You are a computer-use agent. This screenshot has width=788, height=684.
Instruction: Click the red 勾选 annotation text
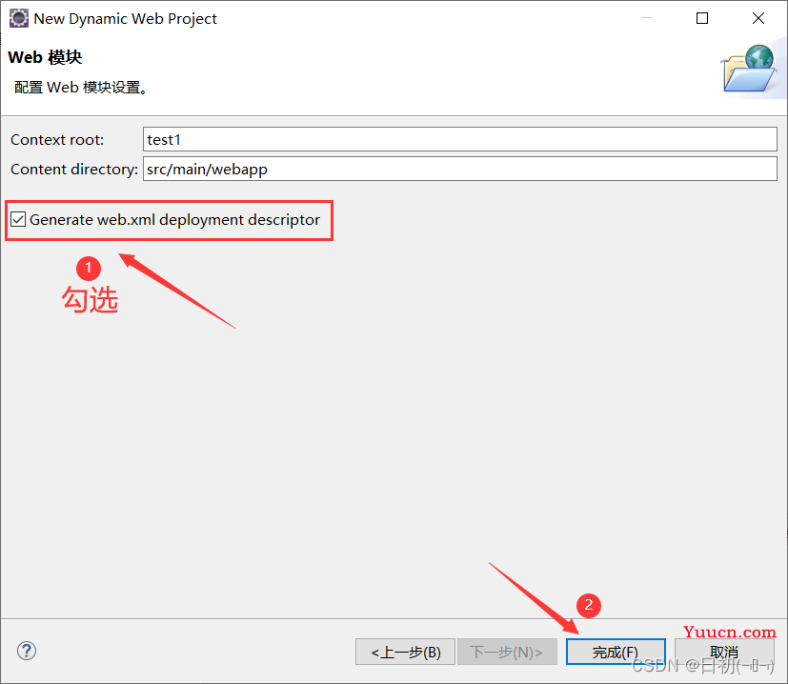90,300
